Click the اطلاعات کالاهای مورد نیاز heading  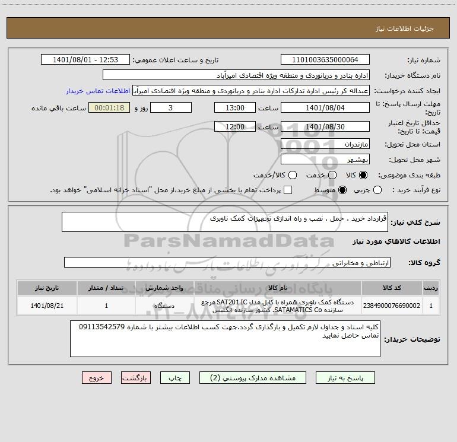[396, 241]
